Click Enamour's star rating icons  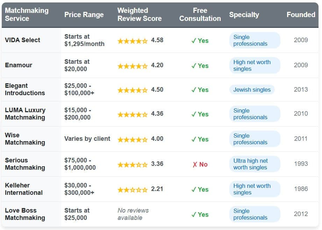click(x=133, y=66)
